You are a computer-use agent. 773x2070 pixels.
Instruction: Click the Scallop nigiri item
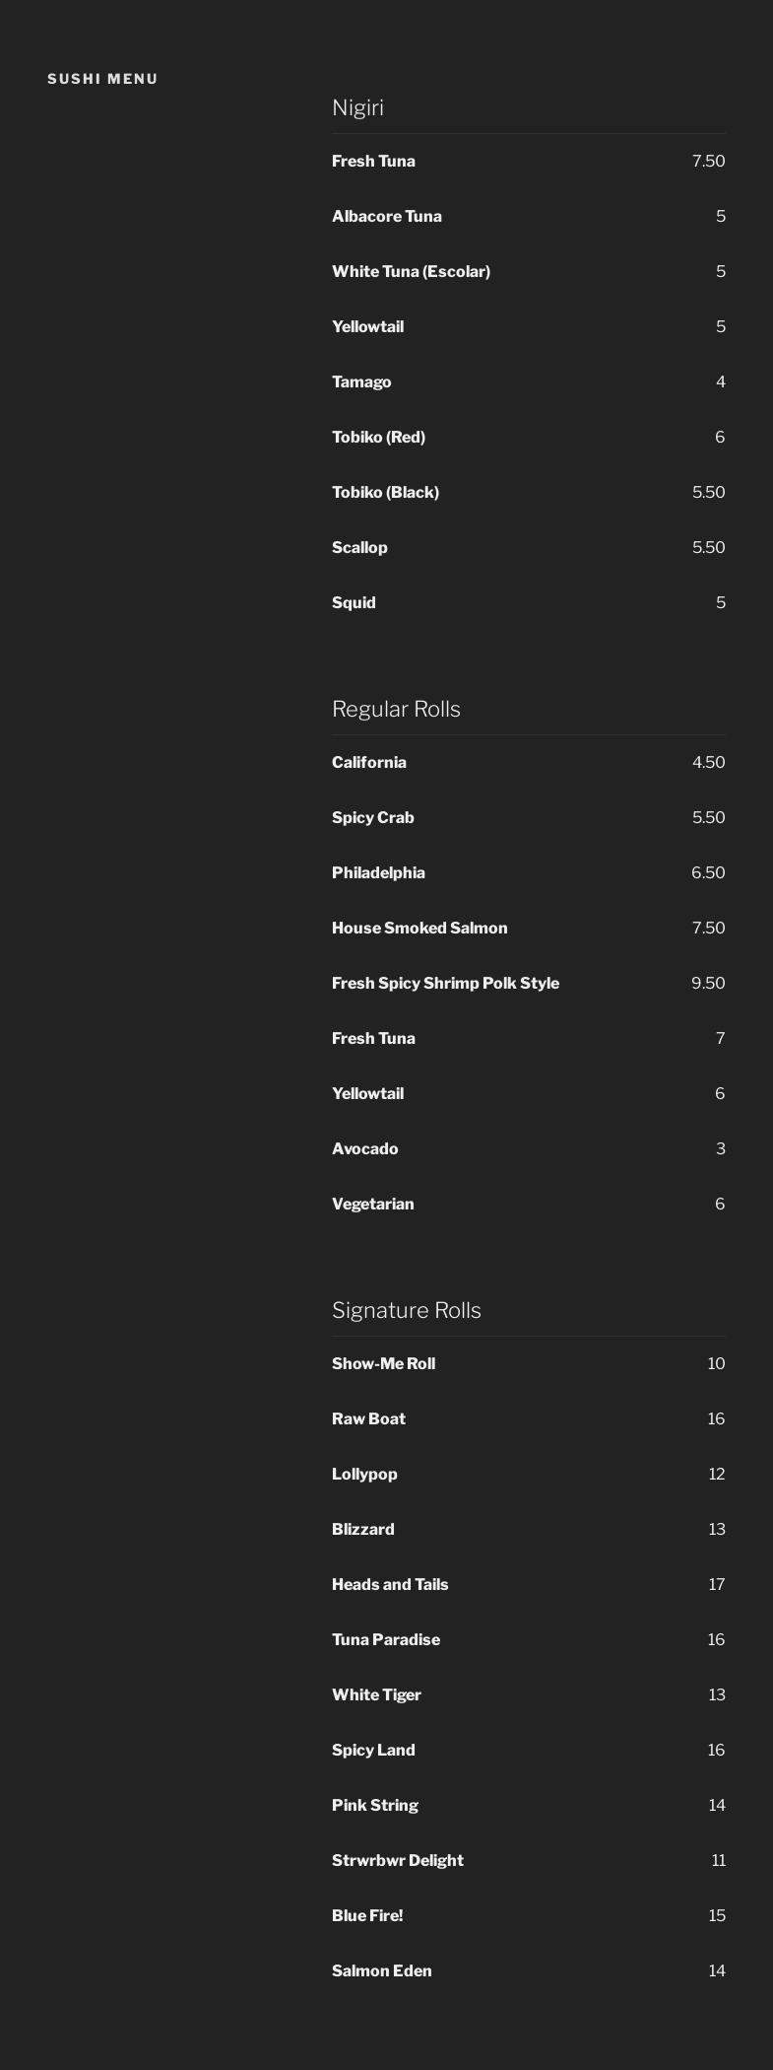click(x=359, y=547)
